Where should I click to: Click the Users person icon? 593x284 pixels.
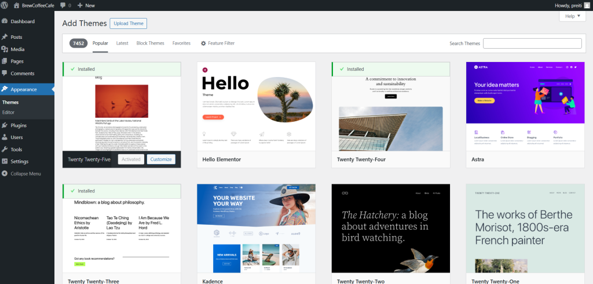point(5,137)
